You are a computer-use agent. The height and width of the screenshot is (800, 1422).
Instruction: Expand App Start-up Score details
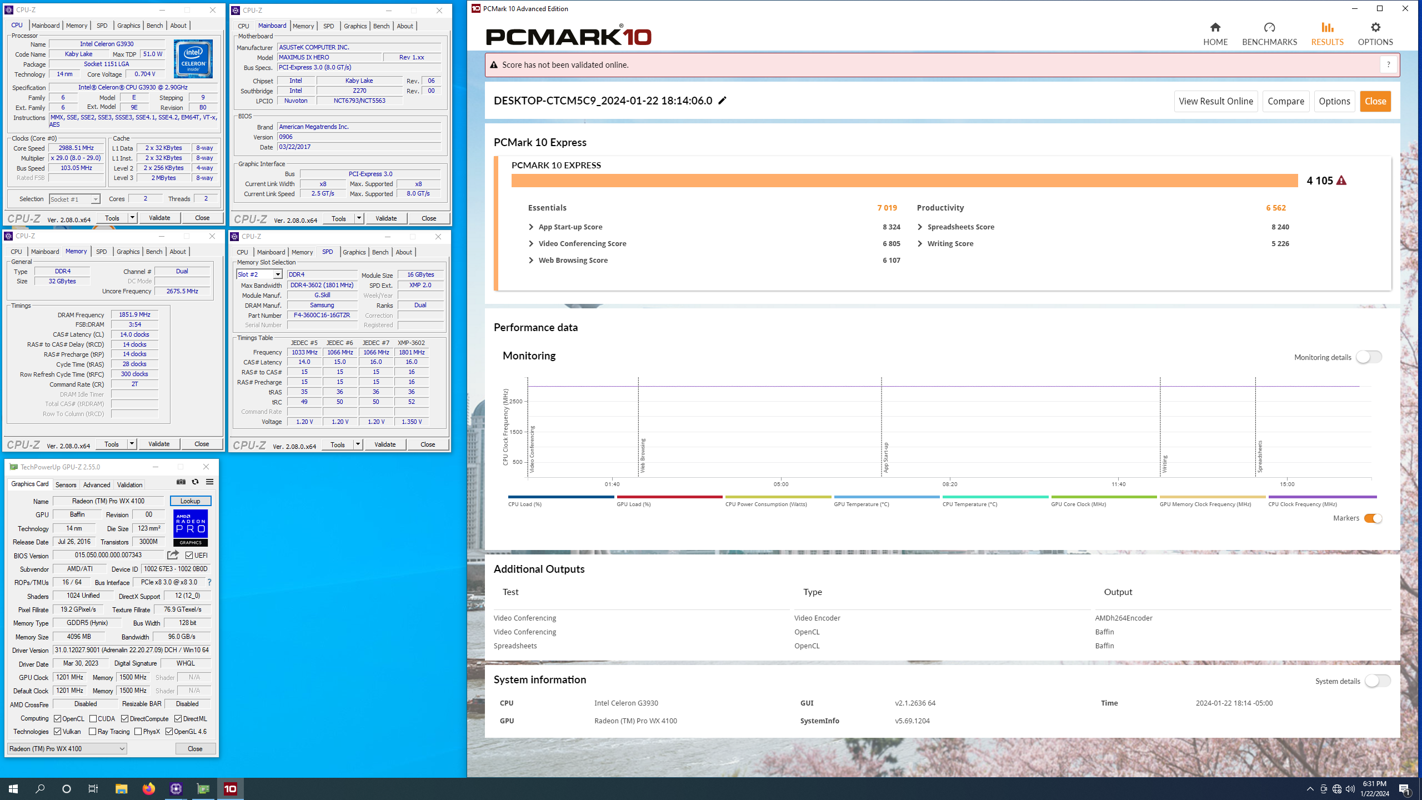(x=531, y=227)
